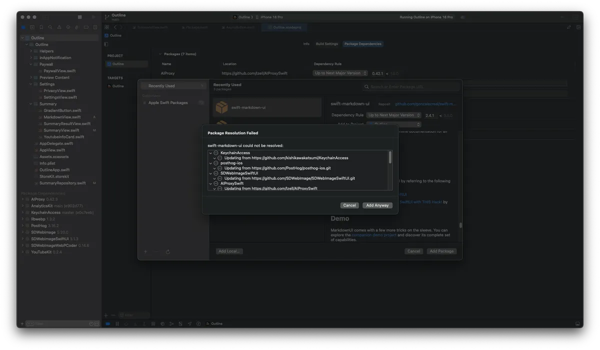Open MarkdownView.swift in the navigator
The image size is (600, 350).
pyautogui.click(x=62, y=117)
